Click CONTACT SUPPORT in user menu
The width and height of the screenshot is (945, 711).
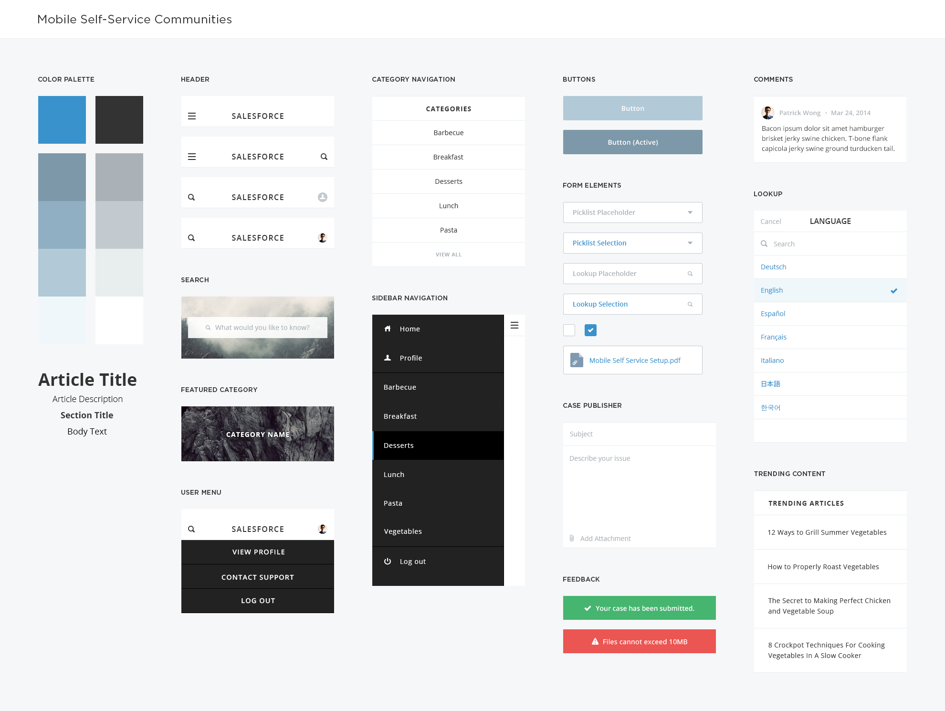pyautogui.click(x=258, y=577)
